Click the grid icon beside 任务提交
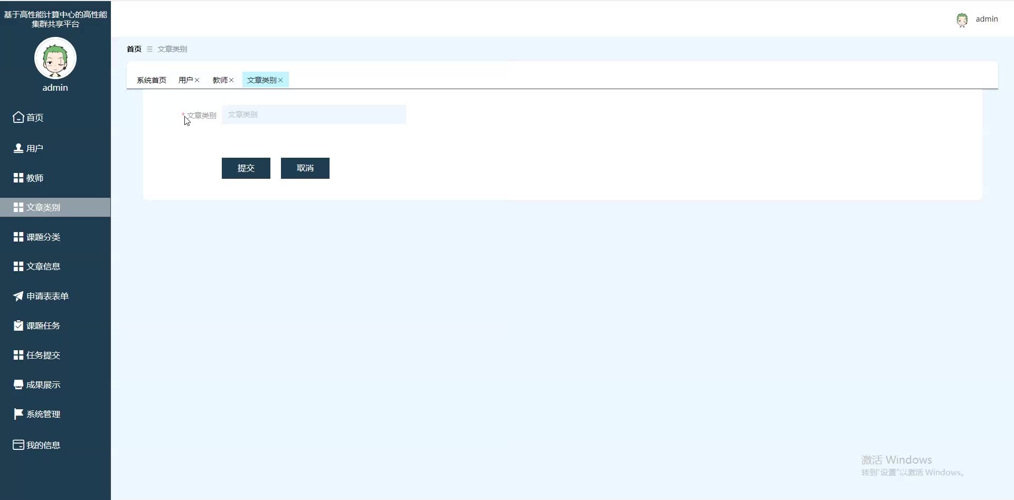The height and width of the screenshot is (500, 1014). tap(18, 355)
